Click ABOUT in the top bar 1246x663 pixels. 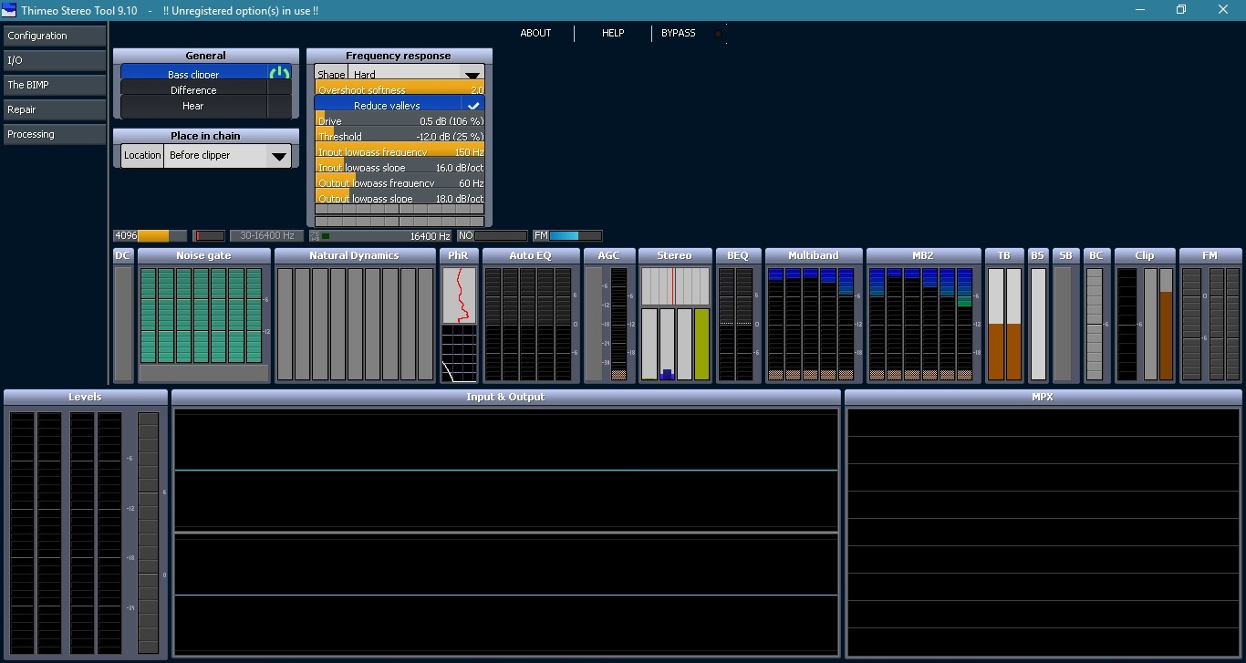(535, 33)
